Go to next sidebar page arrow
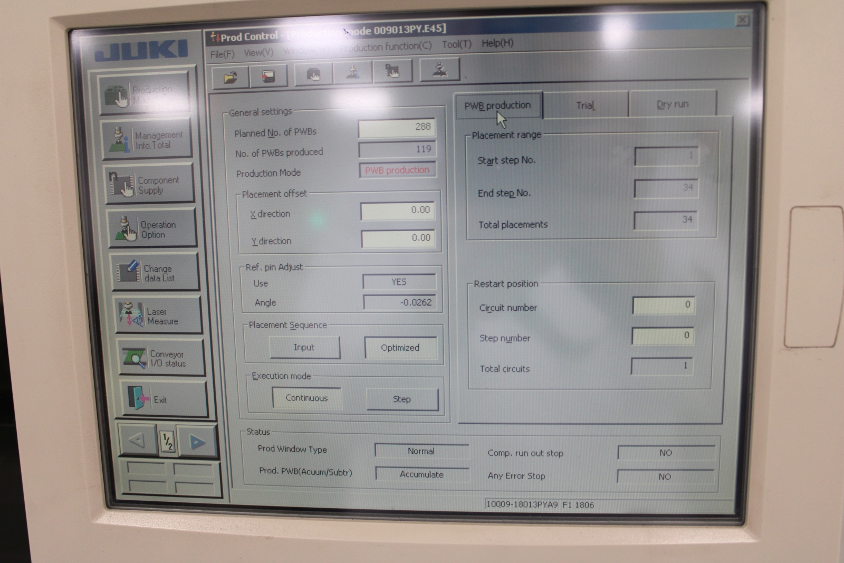Viewport: 844px width, 563px height. pos(197,441)
